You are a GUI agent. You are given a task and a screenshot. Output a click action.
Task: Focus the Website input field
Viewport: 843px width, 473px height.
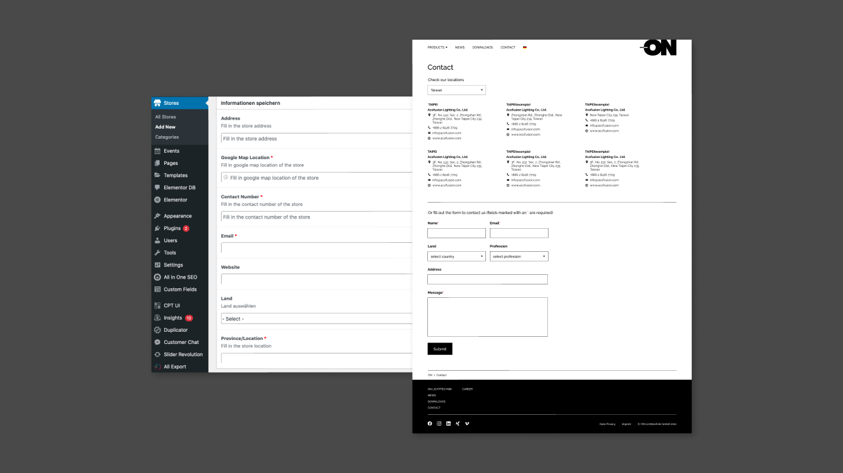coord(317,279)
